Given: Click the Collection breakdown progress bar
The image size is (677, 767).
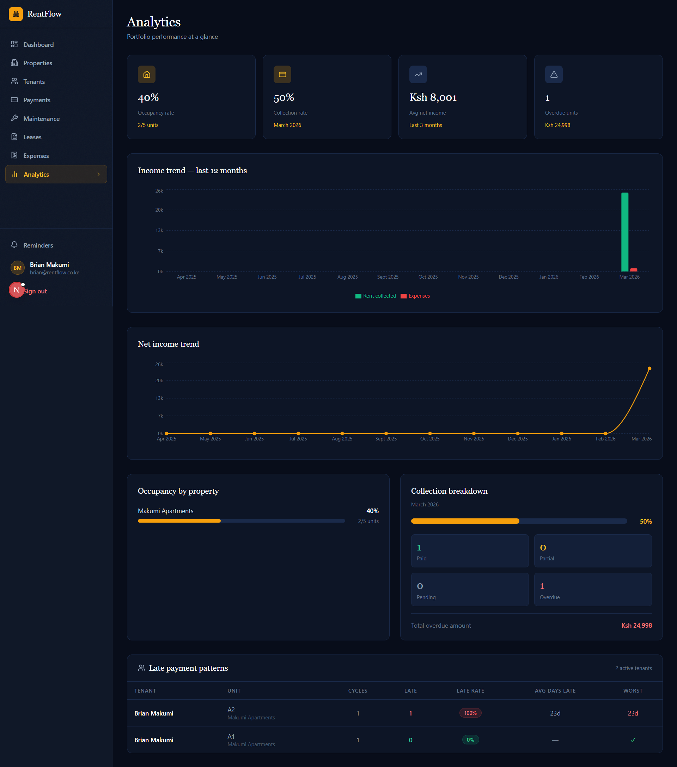Looking at the screenshot, I should (x=519, y=521).
